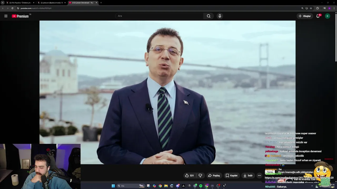Close the platcom (@platcomweb) tab
Screen dimensions: 337x189
point(65,3)
